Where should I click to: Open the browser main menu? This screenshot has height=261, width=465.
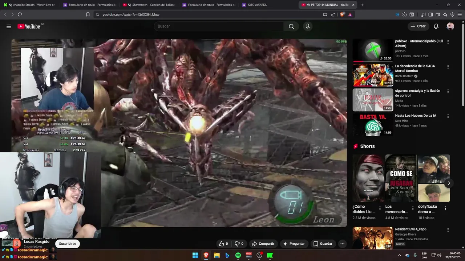pyautogui.click(x=460, y=14)
